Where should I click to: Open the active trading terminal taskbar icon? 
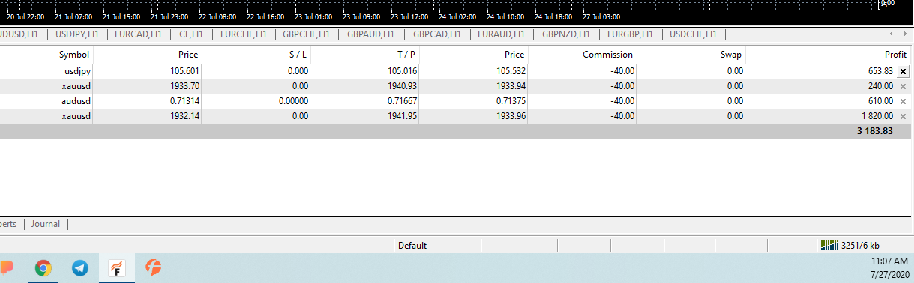117,268
